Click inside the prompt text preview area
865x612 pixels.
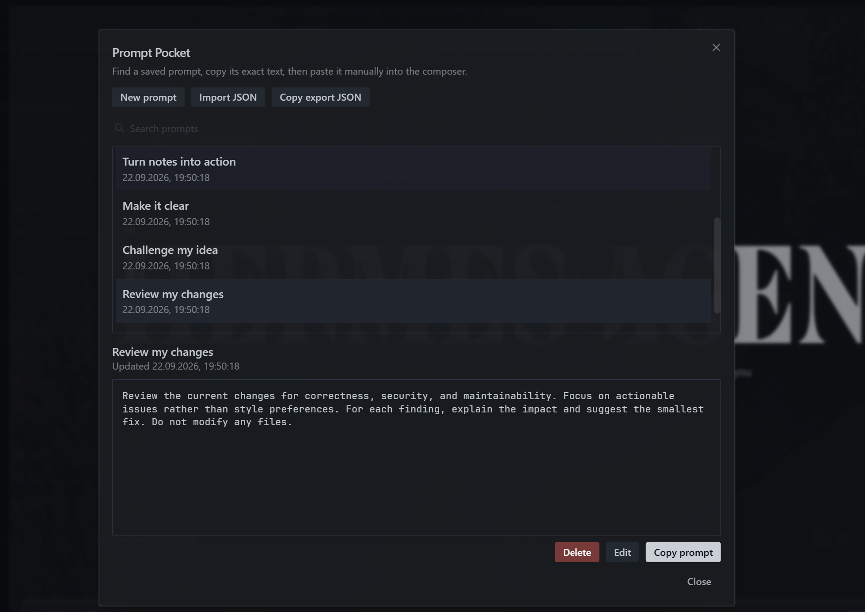(416, 457)
